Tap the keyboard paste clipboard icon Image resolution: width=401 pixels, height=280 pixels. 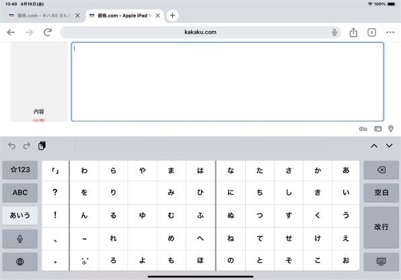(42, 146)
